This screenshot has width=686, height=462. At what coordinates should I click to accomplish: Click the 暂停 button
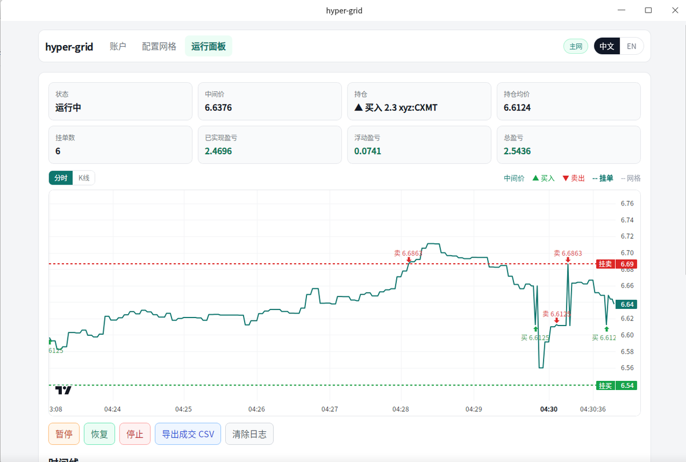64,434
